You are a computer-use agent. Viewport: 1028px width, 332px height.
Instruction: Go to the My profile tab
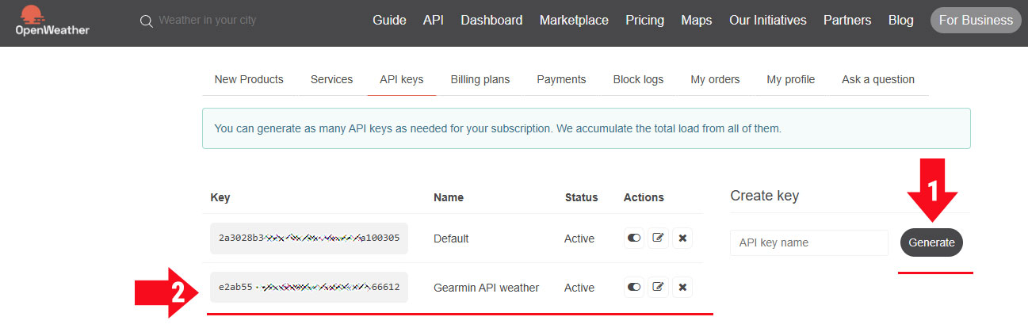pos(790,79)
